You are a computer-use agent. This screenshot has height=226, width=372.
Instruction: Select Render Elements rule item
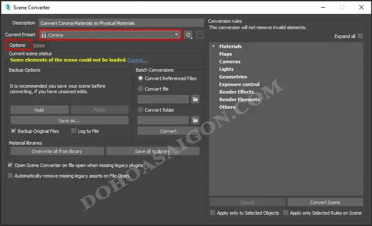click(x=239, y=99)
